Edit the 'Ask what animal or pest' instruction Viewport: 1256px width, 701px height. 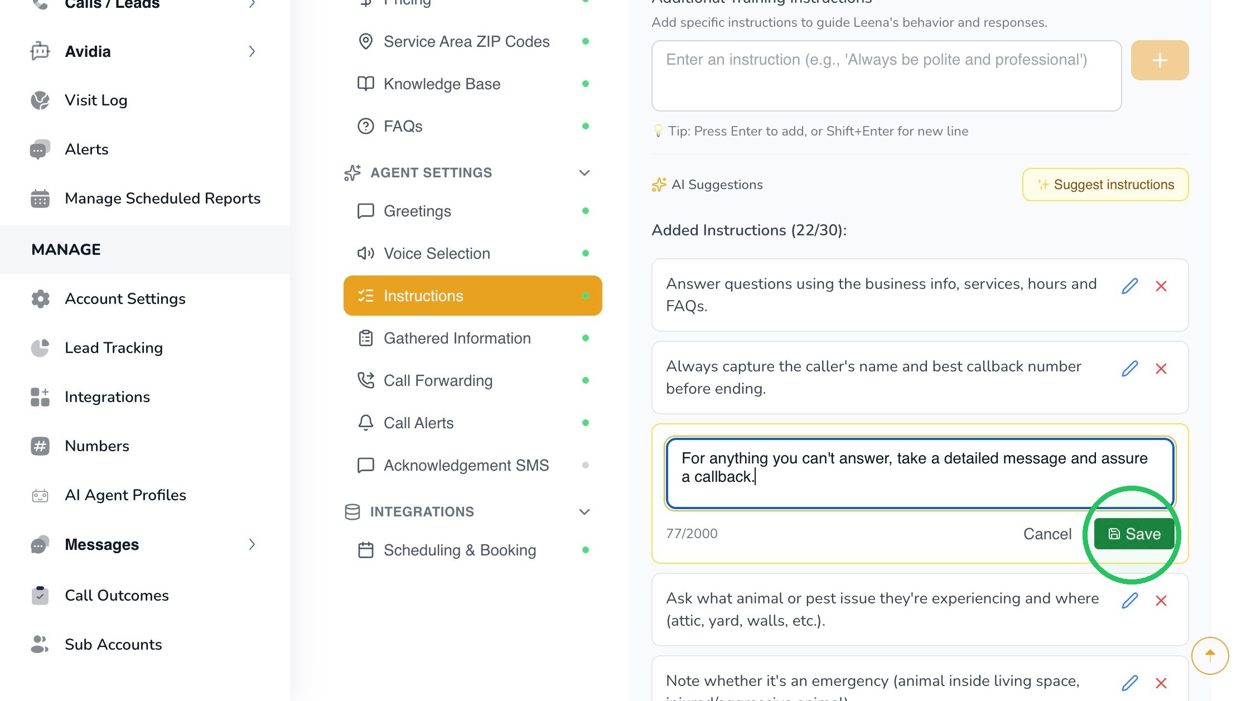[1129, 601]
